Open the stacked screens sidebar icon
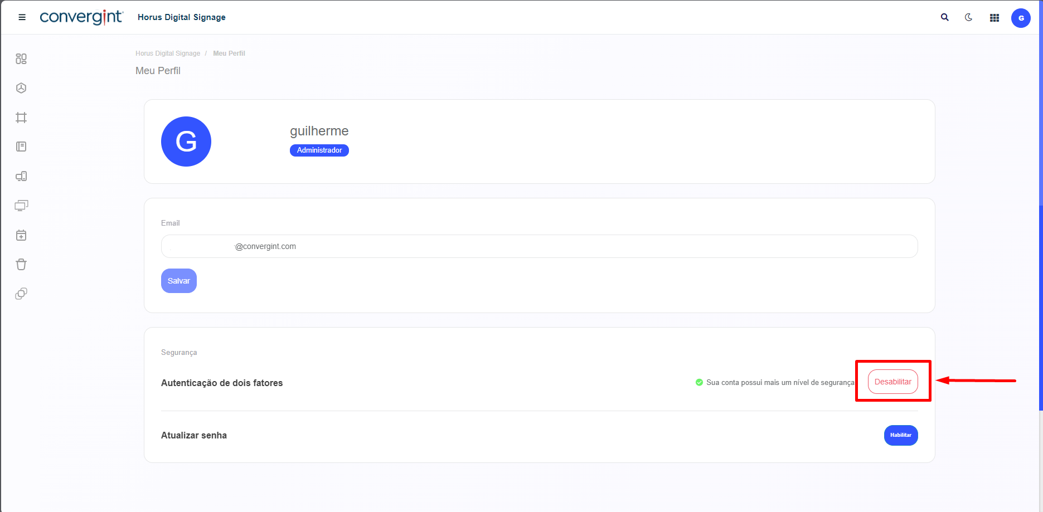 click(x=21, y=206)
